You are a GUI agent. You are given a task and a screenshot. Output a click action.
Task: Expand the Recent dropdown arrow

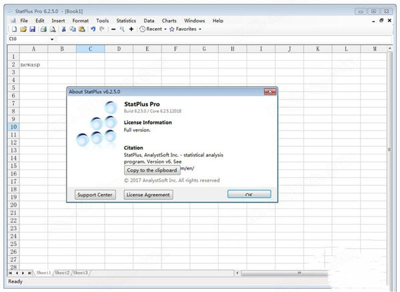tap(165, 29)
